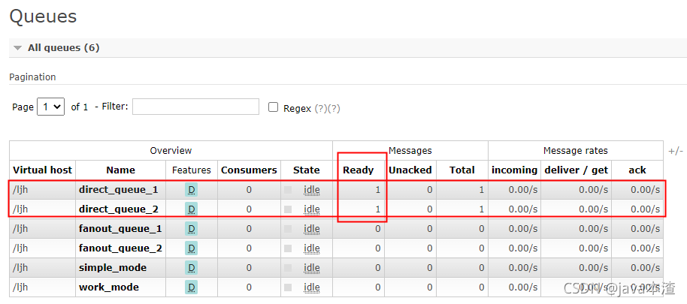Click the incoming rate for fanout_queue_2
687x304 pixels.
[522, 248]
